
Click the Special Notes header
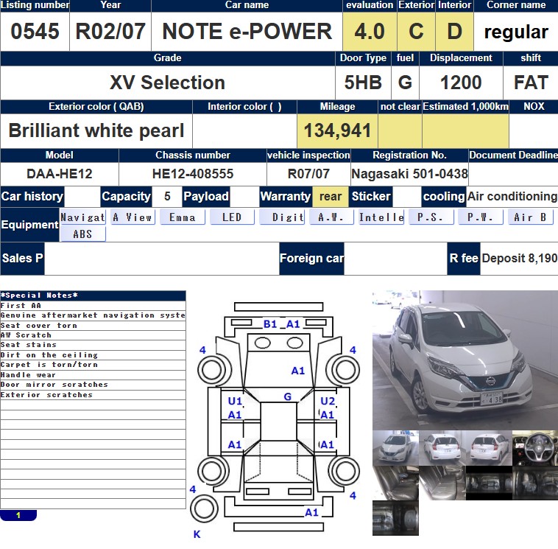coord(93,296)
